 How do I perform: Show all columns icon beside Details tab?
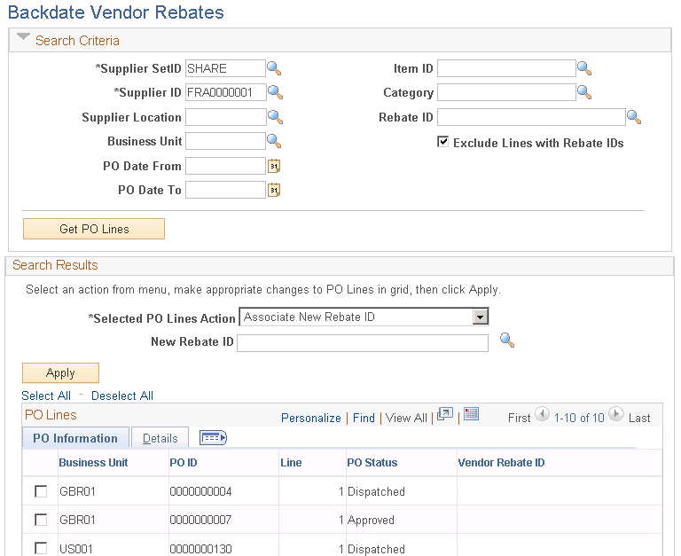point(213,437)
